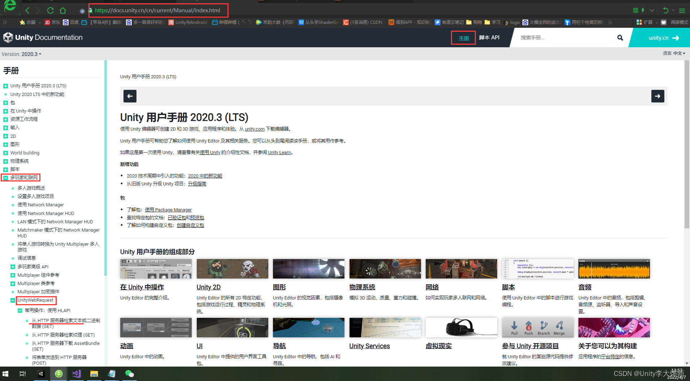Click the browser address bar URL
This screenshot has width=690, height=381.
157,10
